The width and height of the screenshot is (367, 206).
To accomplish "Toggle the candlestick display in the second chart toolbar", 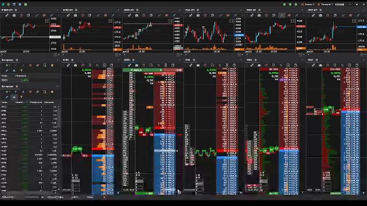I will [x=106, y=15].
